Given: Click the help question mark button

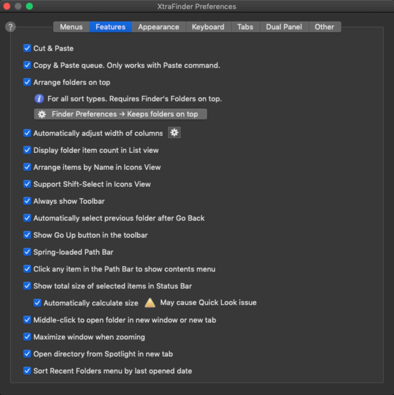Looking at the screenshot, I should pos(10,27).
